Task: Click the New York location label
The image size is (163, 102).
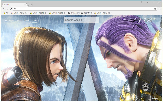Action: click(148, 21)
